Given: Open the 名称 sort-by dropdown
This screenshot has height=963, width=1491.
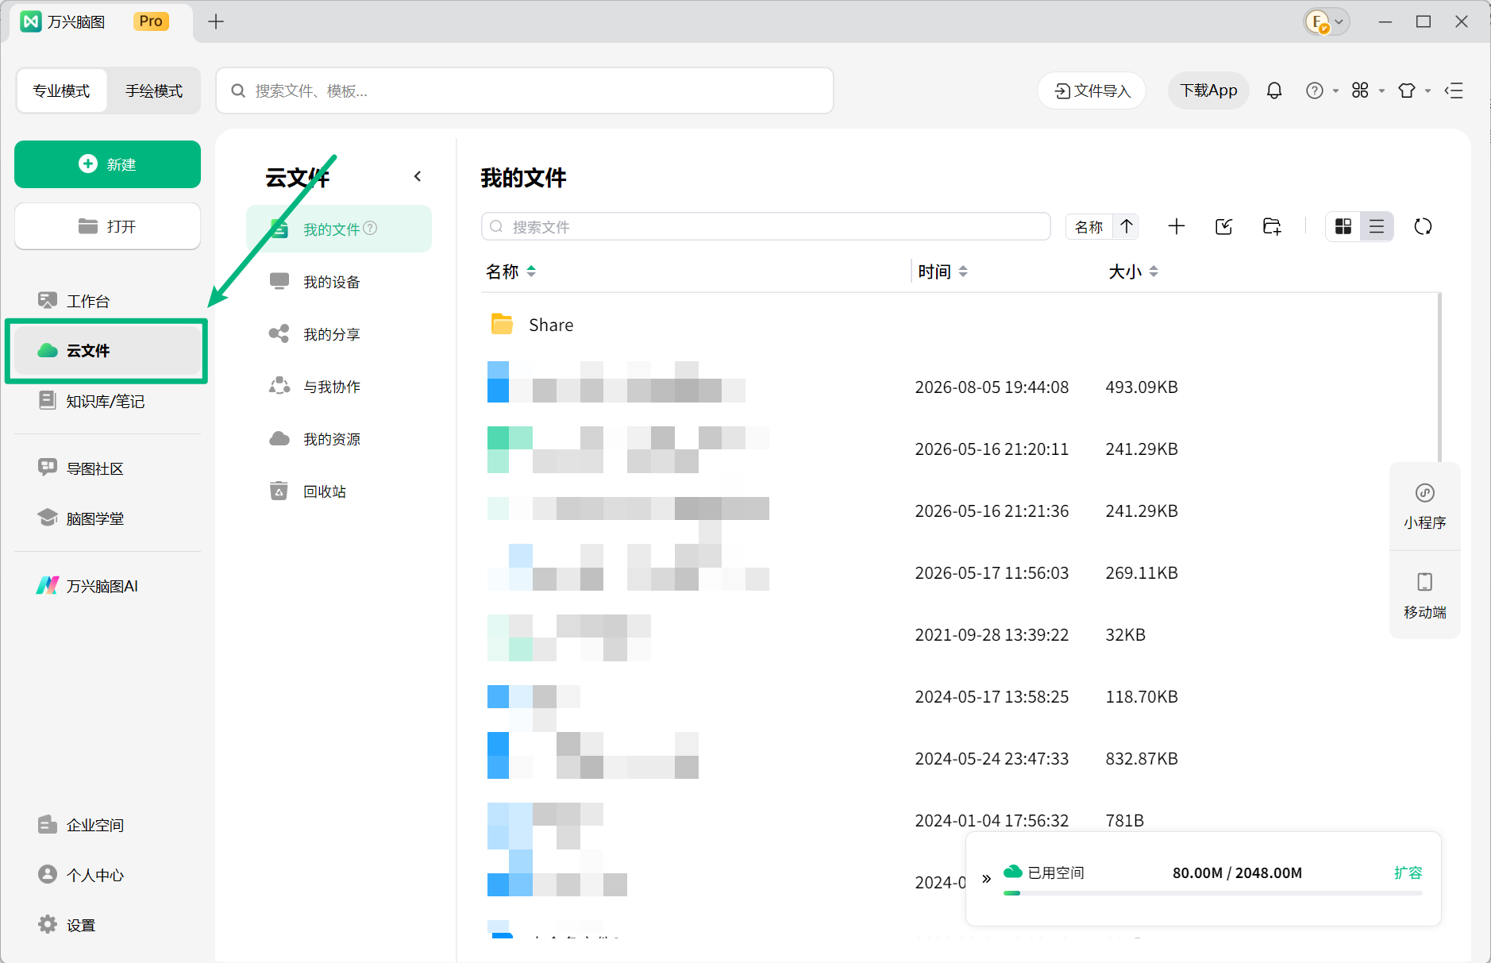Looking at the screenshot, I should [1088, 227].
